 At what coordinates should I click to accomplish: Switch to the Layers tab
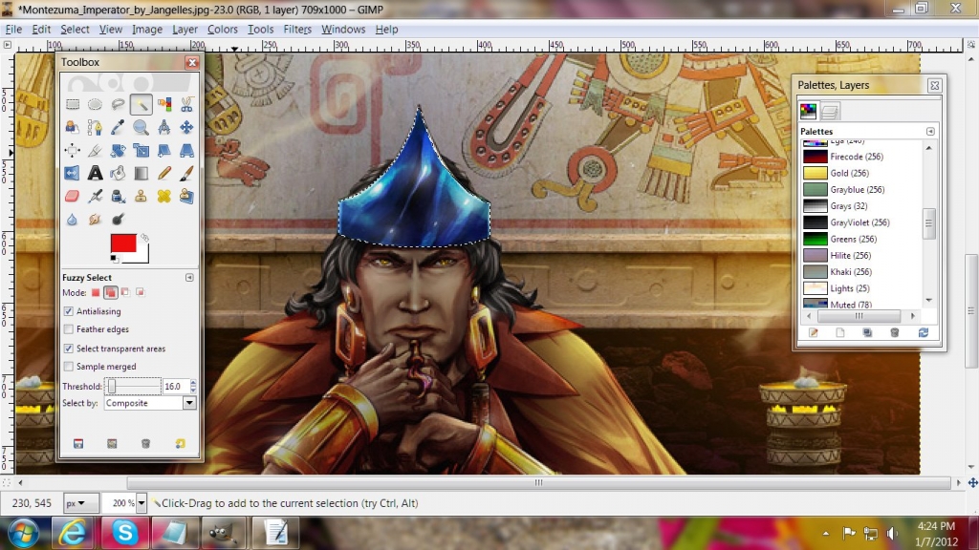coord(830,111)
